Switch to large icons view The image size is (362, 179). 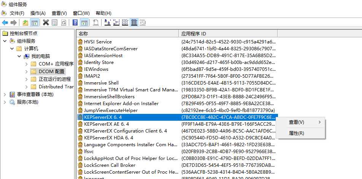click(107, 22)
